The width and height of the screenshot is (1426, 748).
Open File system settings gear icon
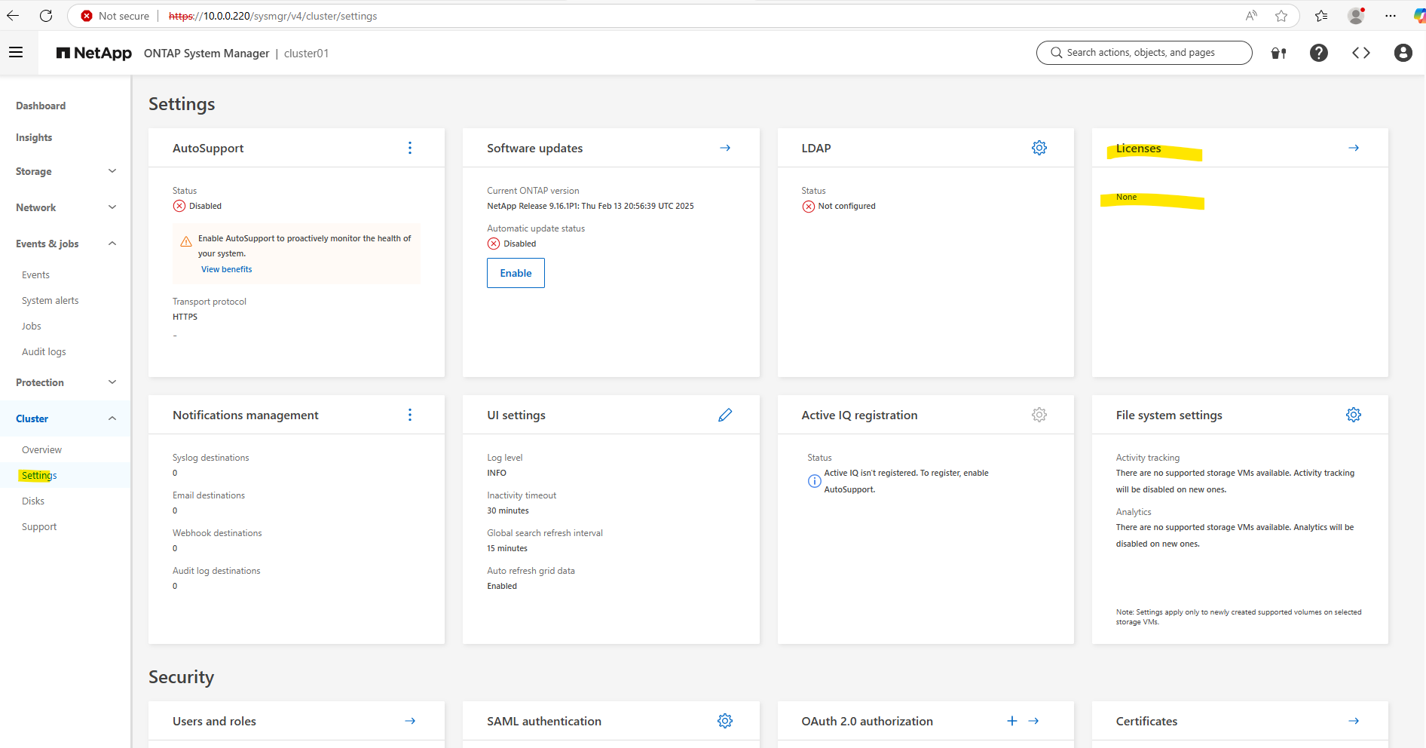tap(1354, 415)
